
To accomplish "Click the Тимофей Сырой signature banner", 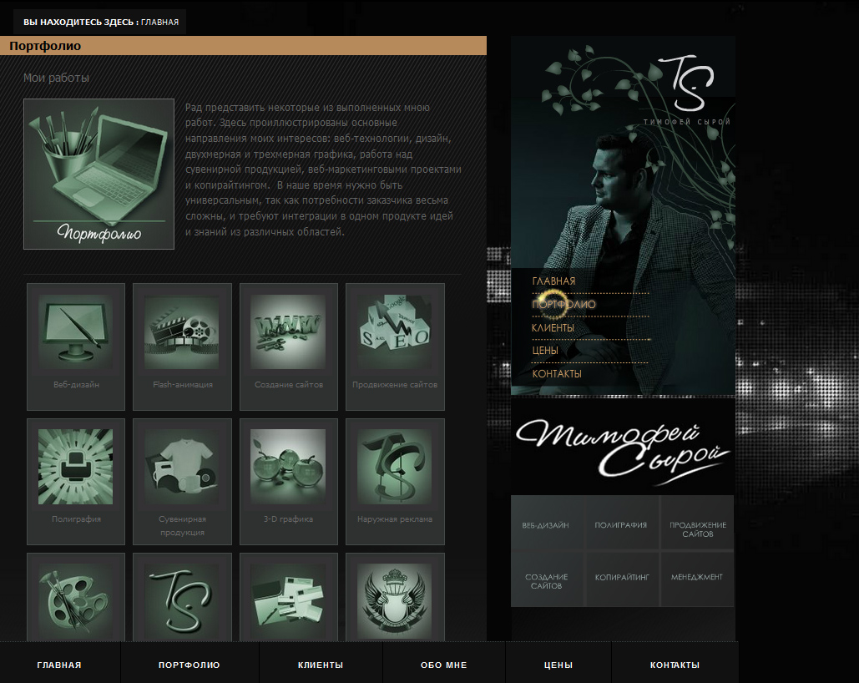I will [x=623, y=451].
